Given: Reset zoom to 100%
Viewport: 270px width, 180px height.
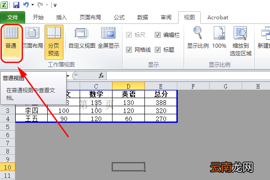Looking at the screenshot, I should 219,37.
